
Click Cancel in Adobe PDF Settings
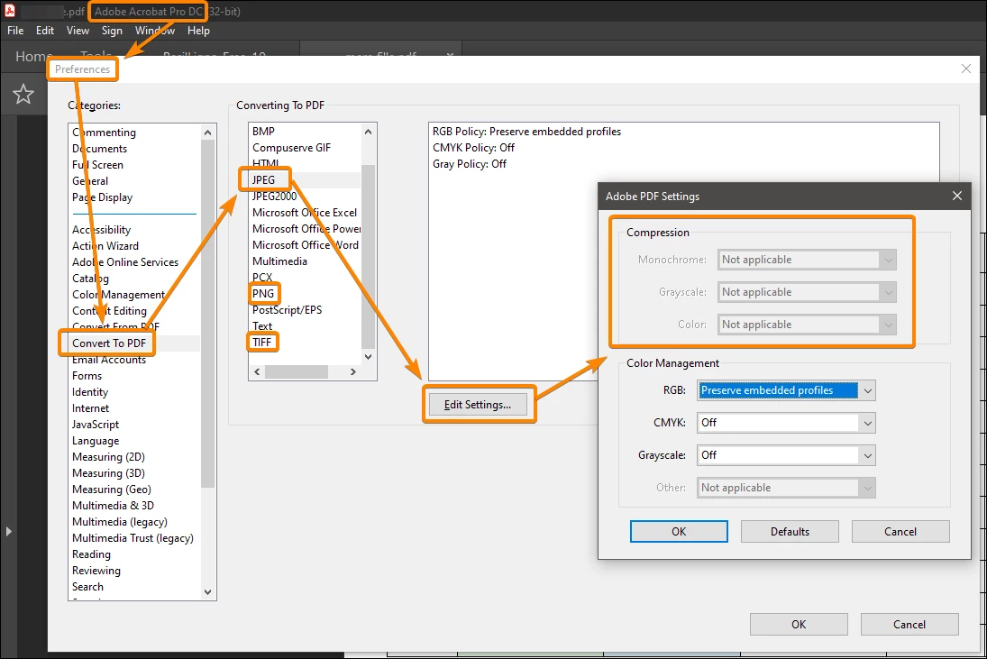[900, 531]
